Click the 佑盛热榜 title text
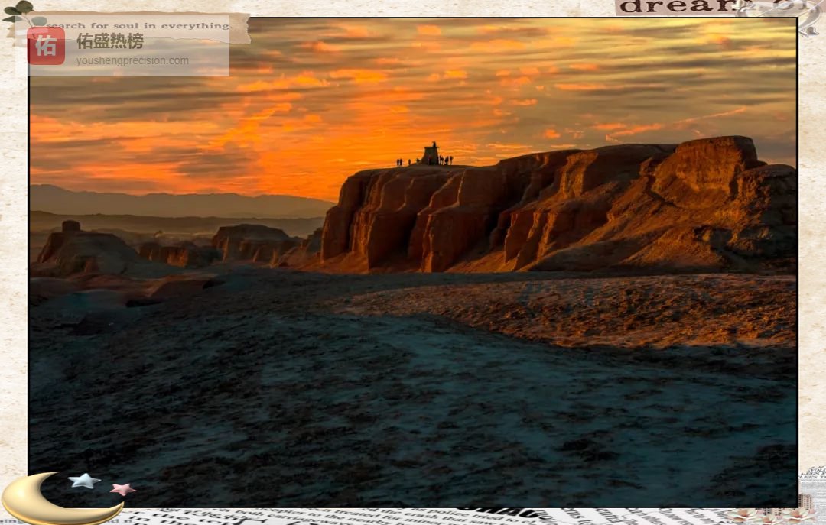Viewport: 826px width, 525px height. [x=109, y=41]
